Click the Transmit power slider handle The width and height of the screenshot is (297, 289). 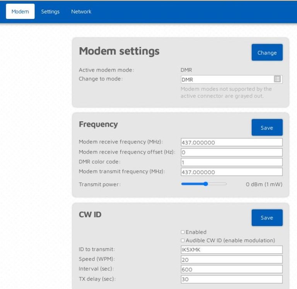click(x=206, y=184)
